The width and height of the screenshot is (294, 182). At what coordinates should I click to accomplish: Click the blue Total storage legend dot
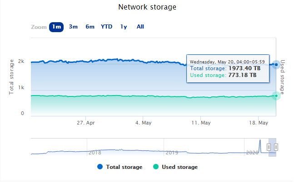click(100, 167)
